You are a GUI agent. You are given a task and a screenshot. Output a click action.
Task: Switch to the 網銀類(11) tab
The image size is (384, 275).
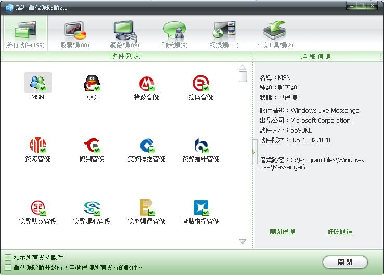pos(224,34)
